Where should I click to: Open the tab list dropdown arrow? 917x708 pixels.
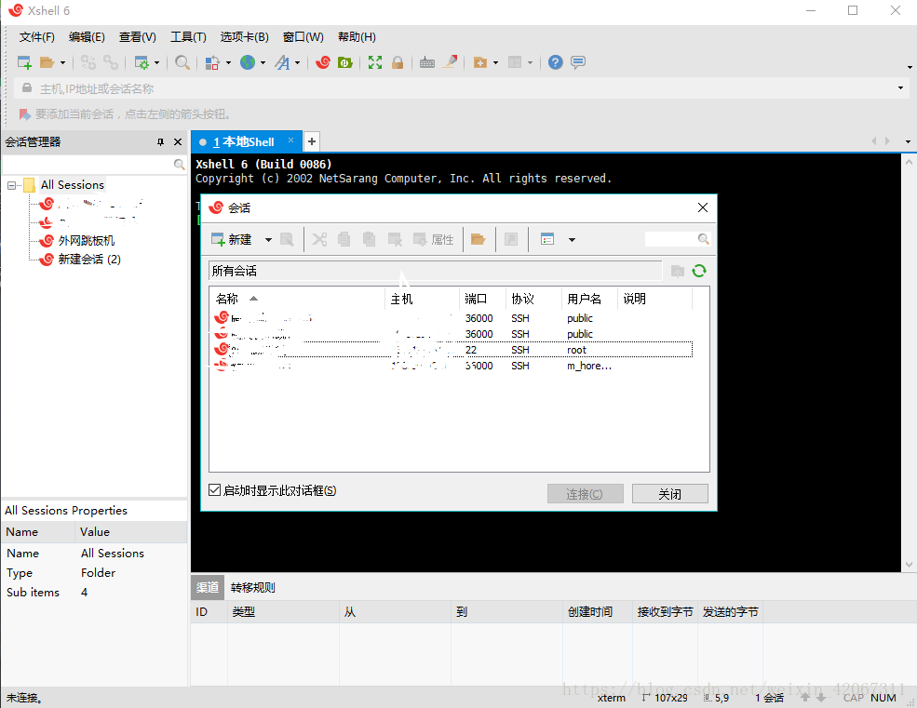pos(908,141)
